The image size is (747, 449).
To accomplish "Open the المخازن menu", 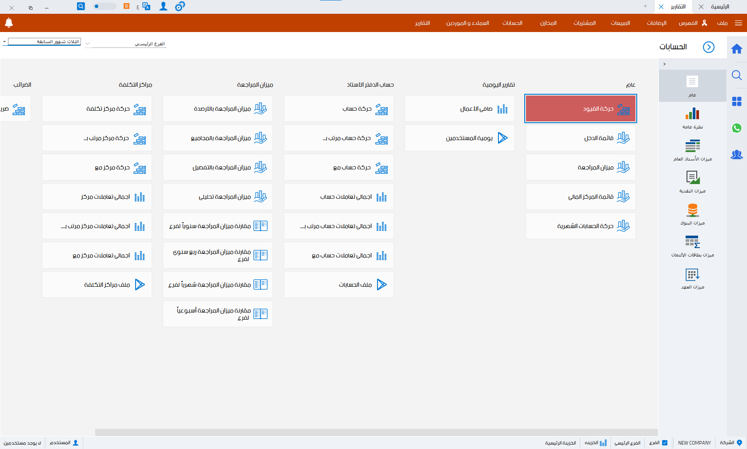I will tap(548, 23).
